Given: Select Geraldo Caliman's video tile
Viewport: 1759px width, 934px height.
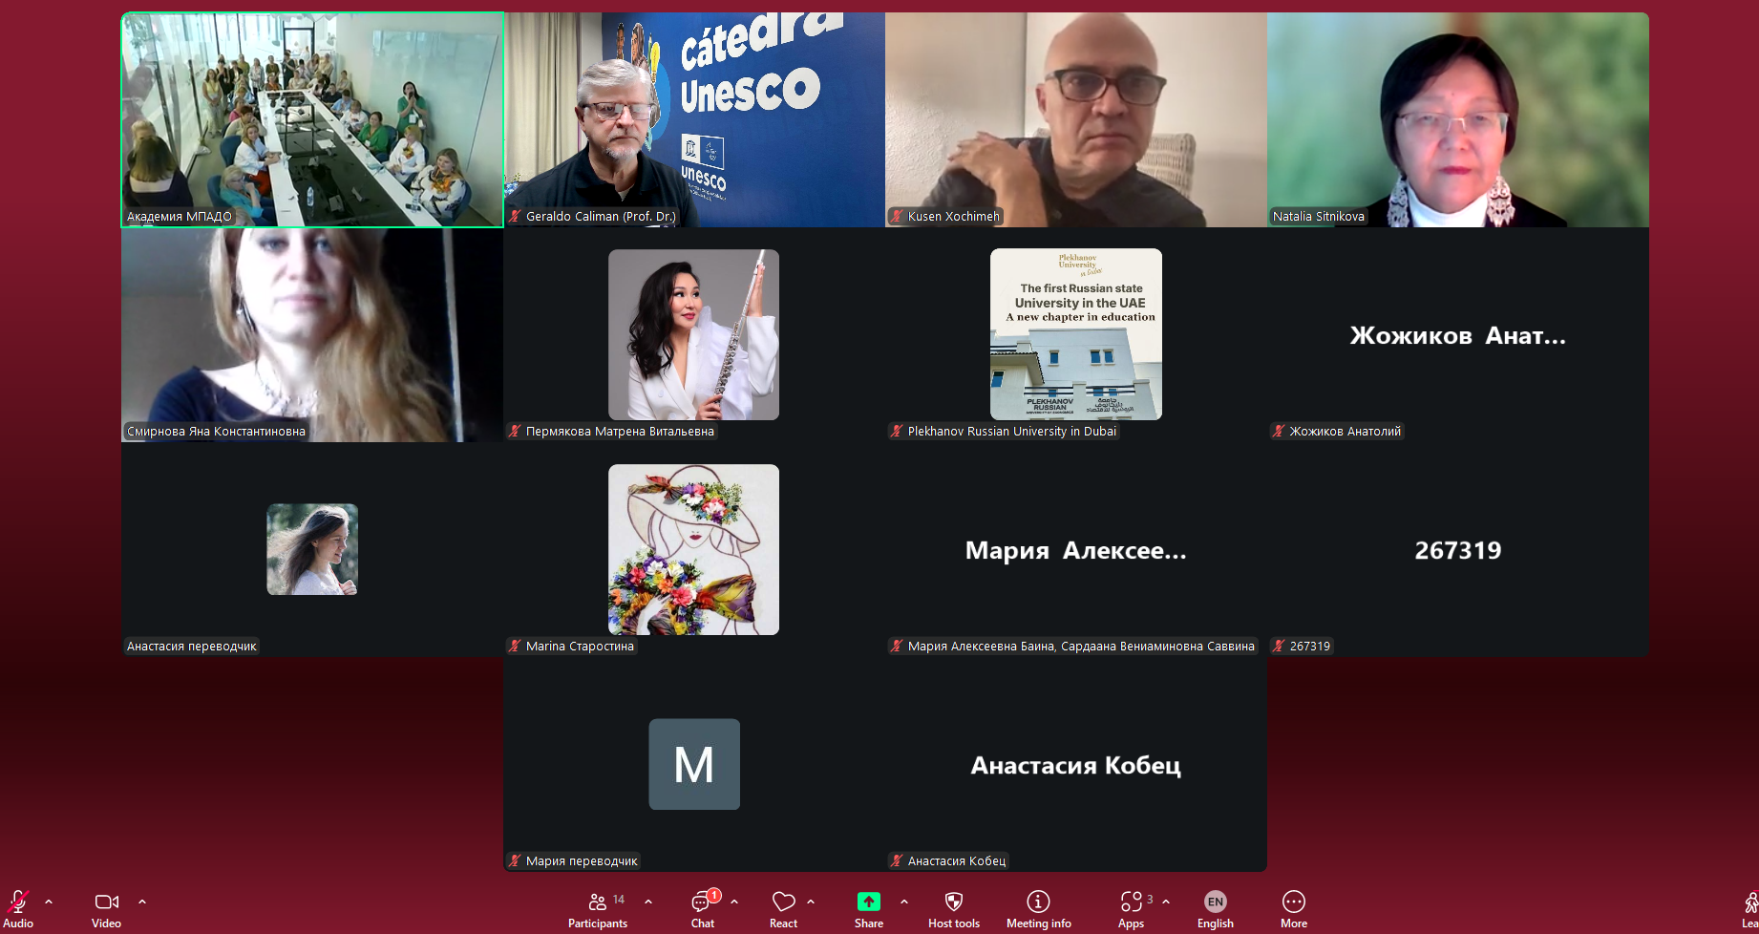Looking at the screenshot, I should [x=694, y=119].
